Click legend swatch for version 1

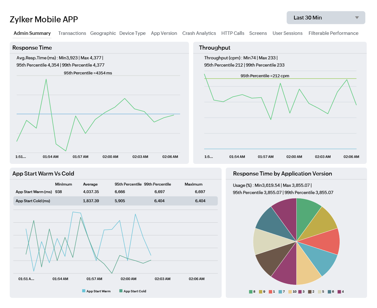pos(270,292)
